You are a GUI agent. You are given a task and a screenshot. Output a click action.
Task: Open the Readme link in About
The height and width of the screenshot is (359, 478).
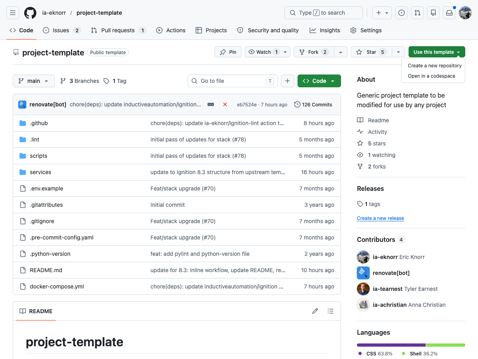pos(373,120)
